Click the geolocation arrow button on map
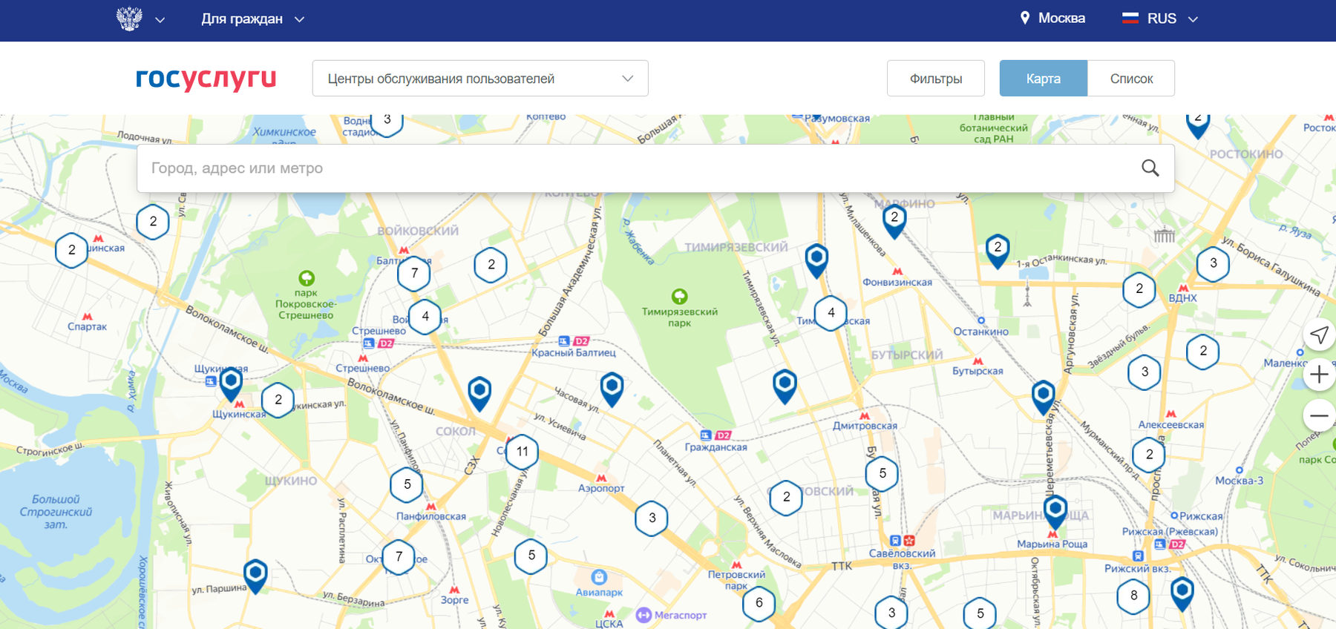 coord(1319,335)
